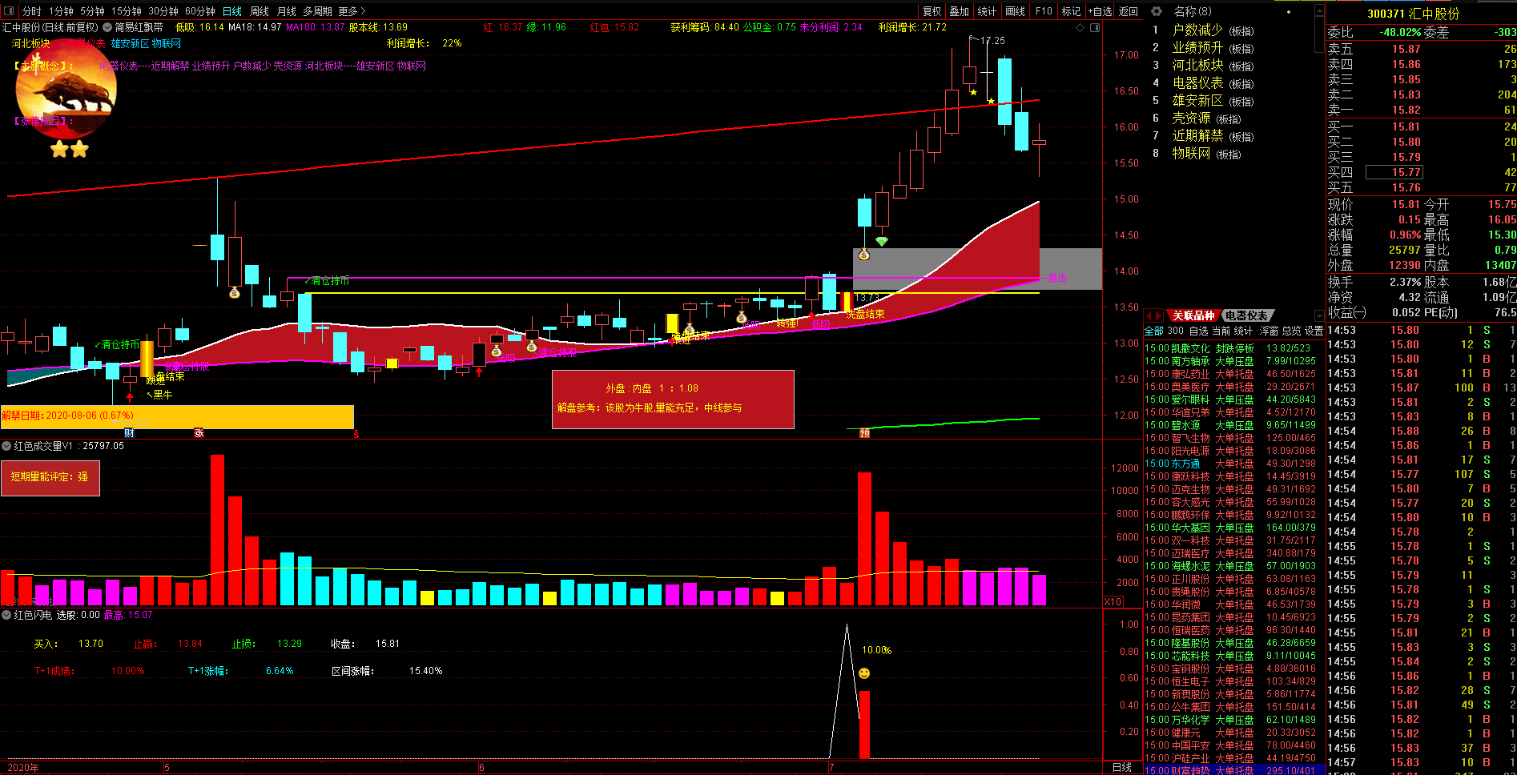Open the indicator menu beside 汇中股份(日线,前复权)
Viewport: 1517px width, 775px height.
(x=107, y=27)
